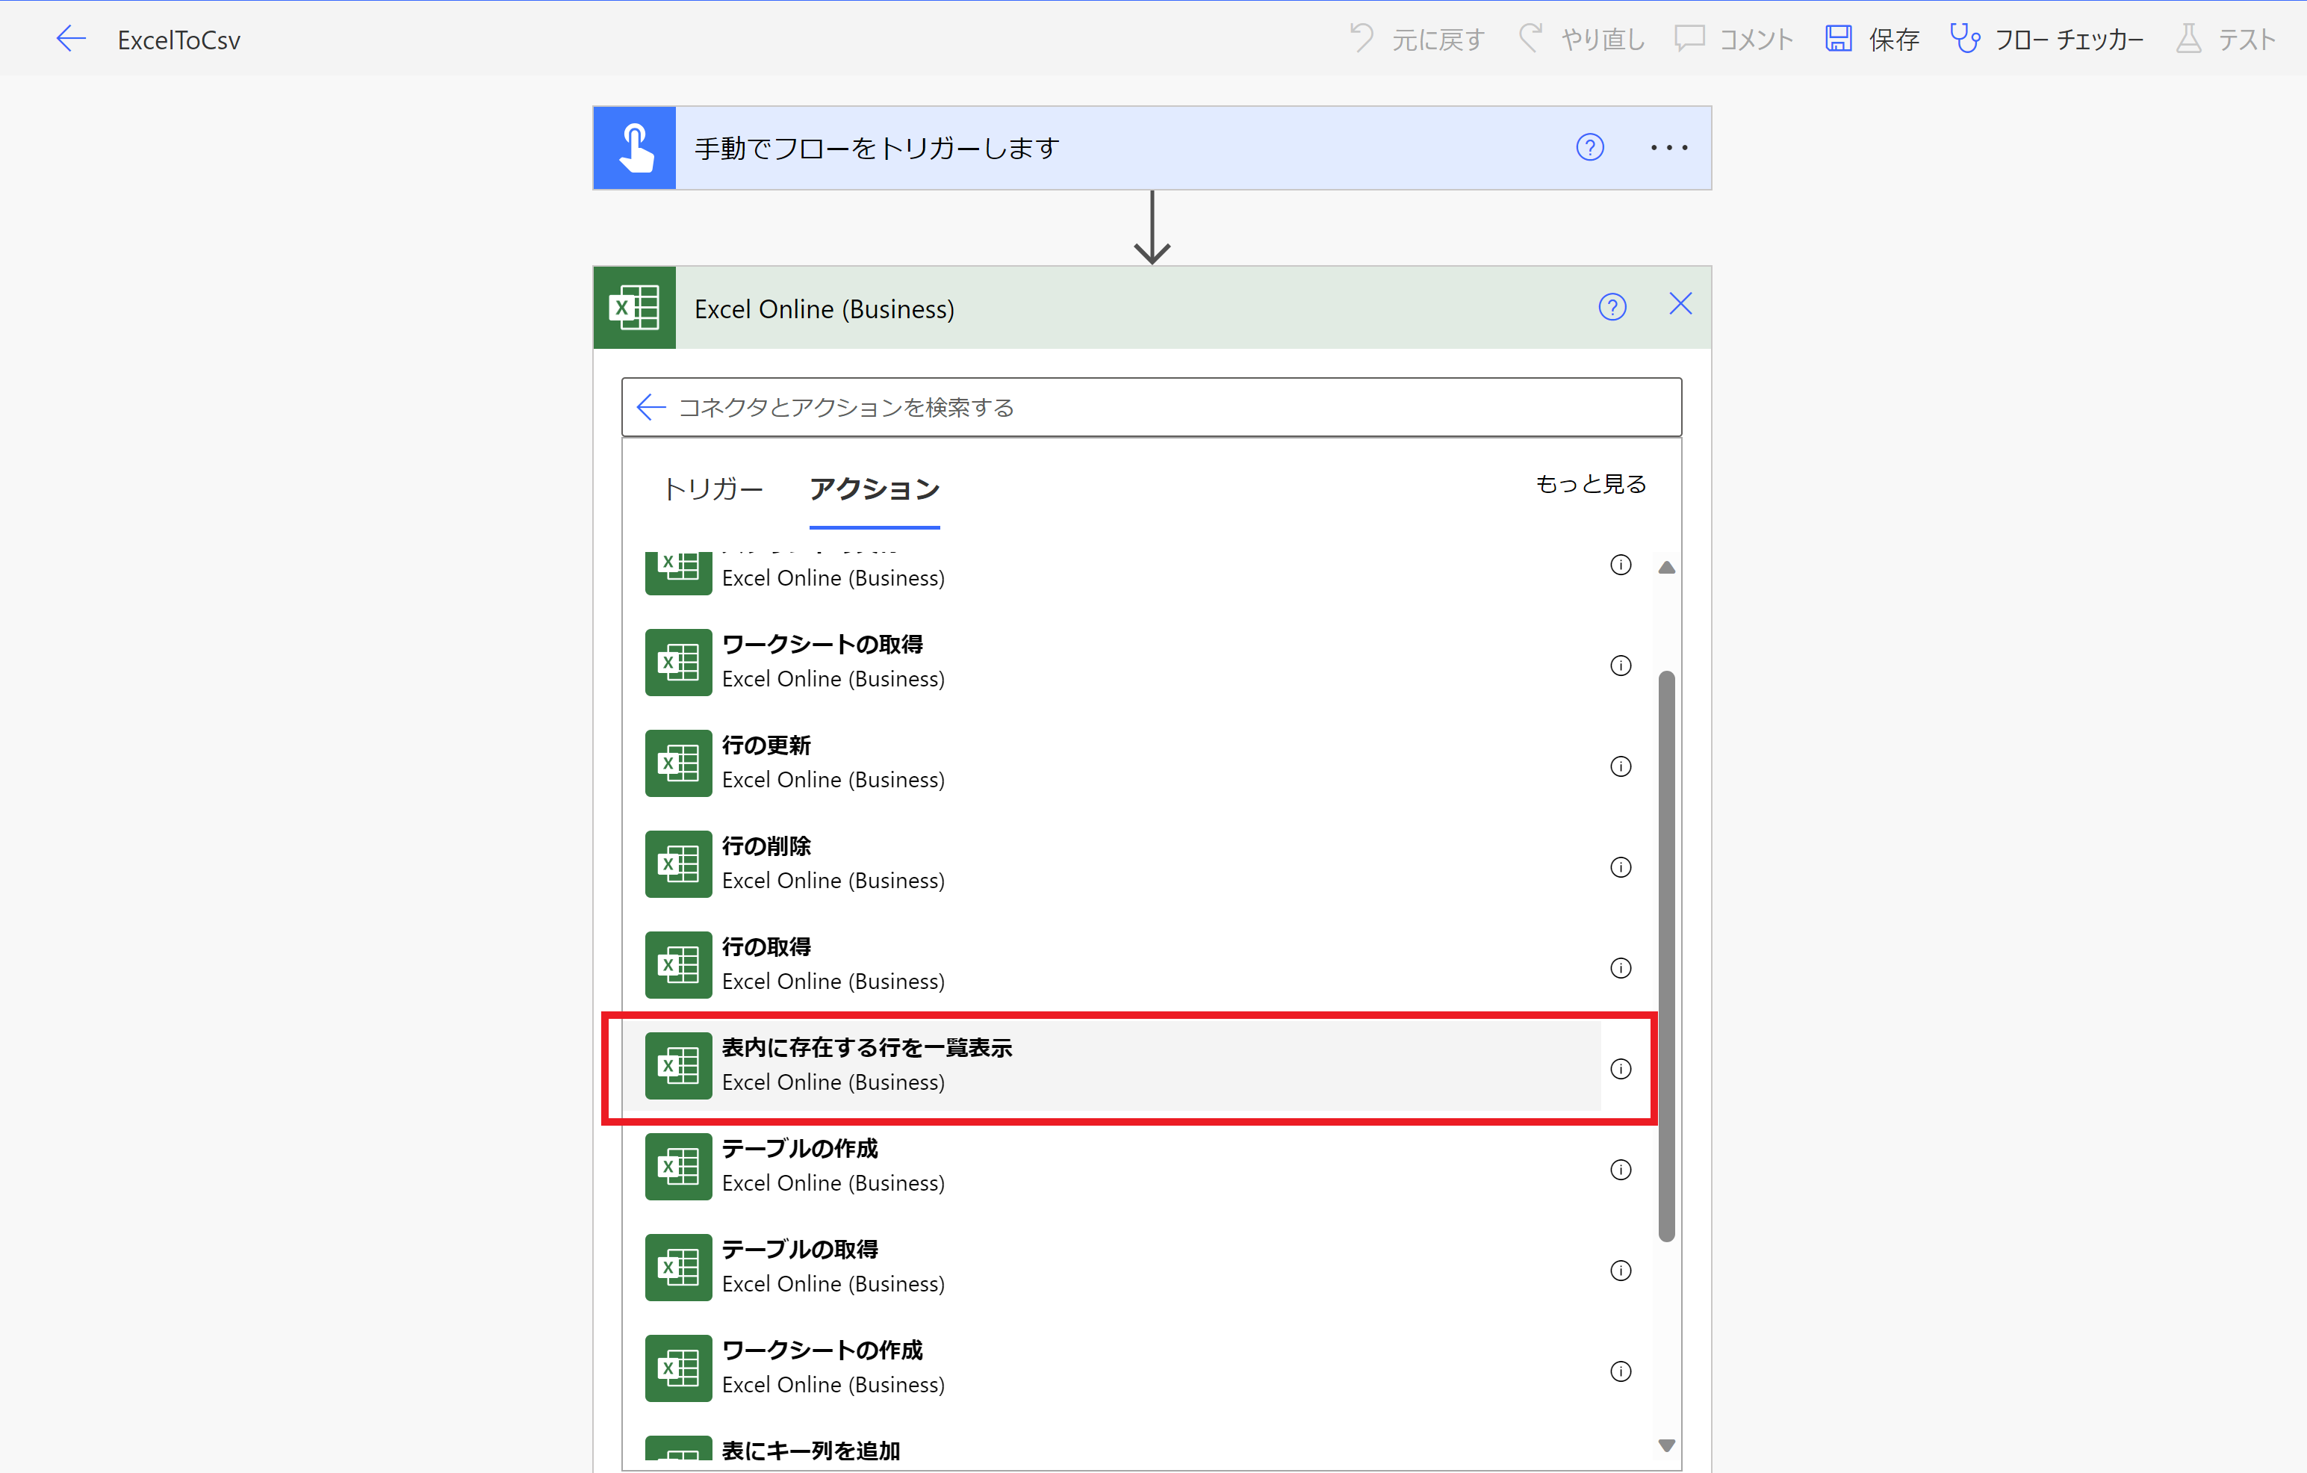Click the Excel icon beside 表内に存在する行を一覧表示
This screenshot has height=1473, width=2307.
pos(678,1066)
